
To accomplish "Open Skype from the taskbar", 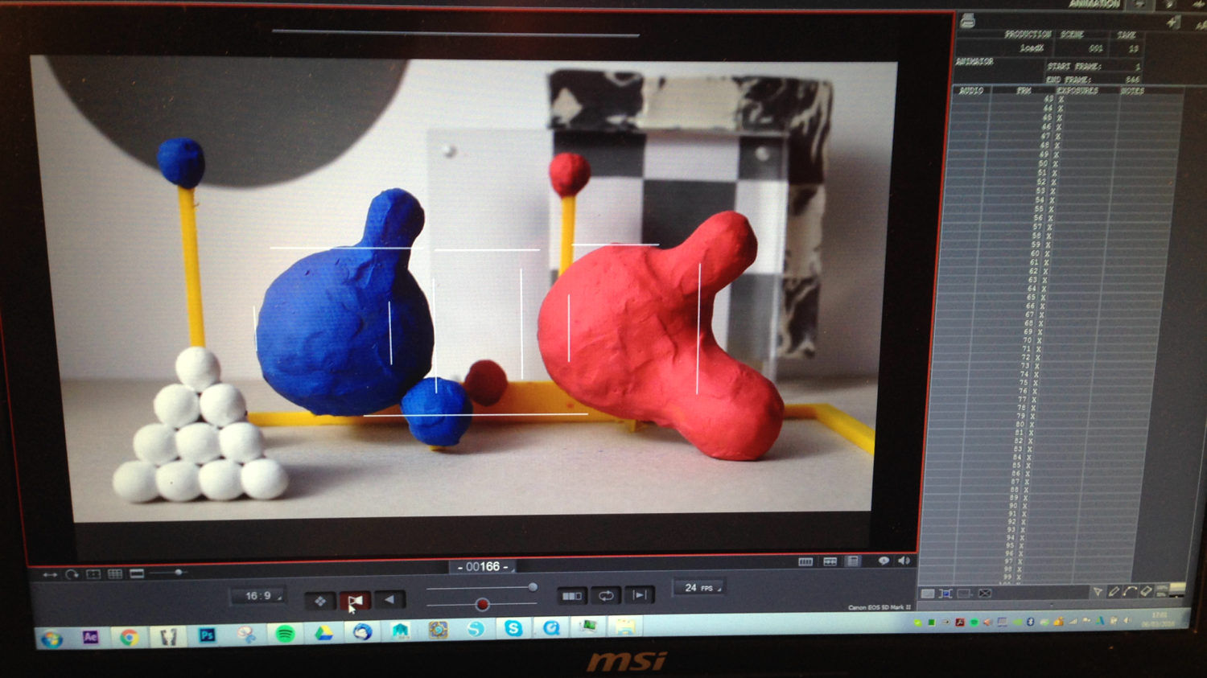I will click(x=513, y=628).
